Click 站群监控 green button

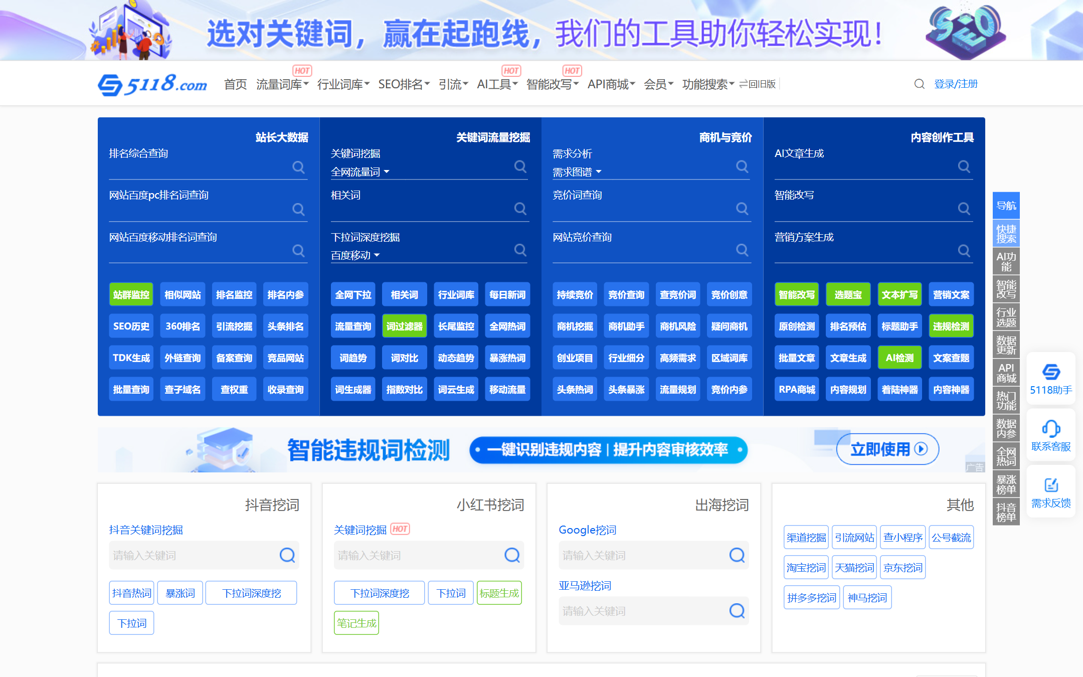point(131,294)
